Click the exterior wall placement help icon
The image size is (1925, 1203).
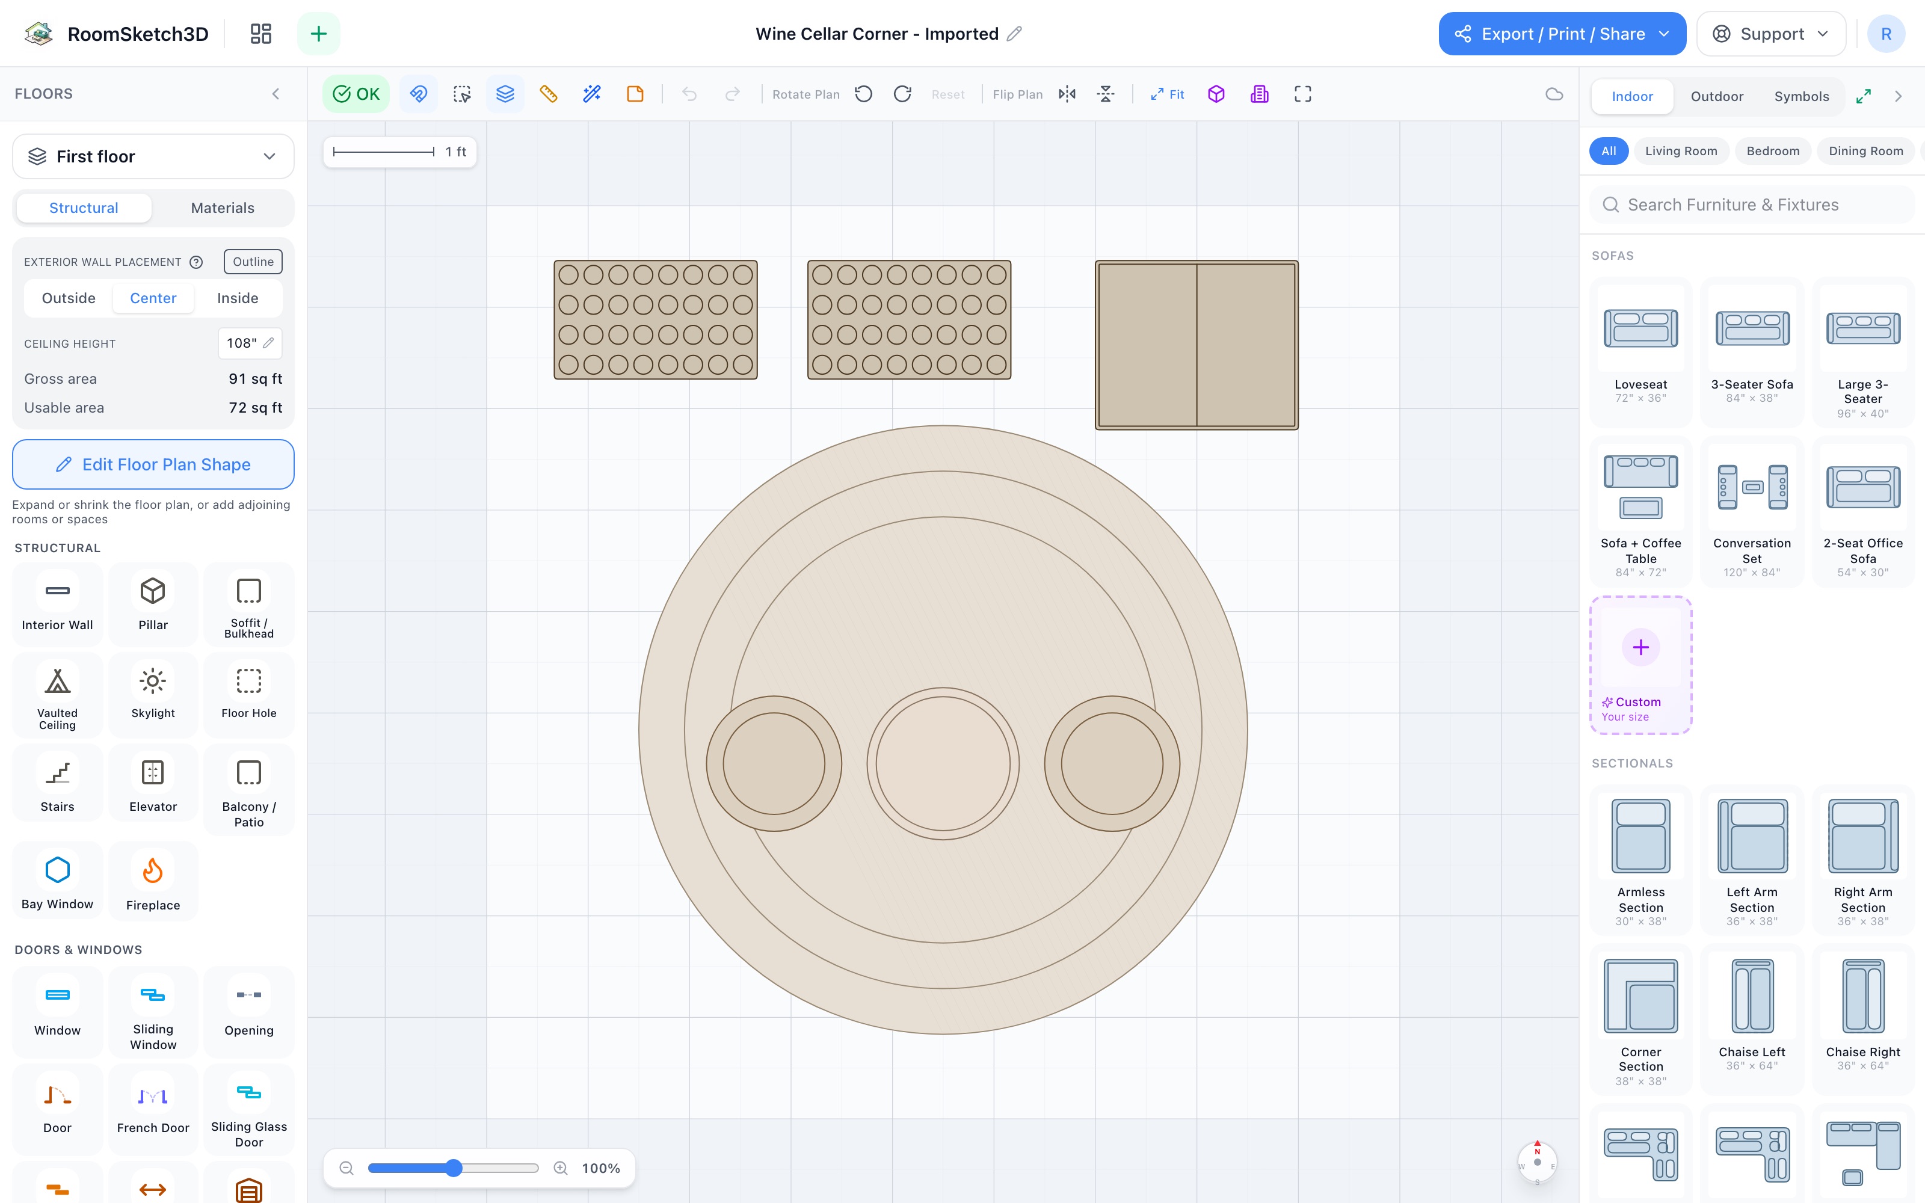click(x=196, y=262)
